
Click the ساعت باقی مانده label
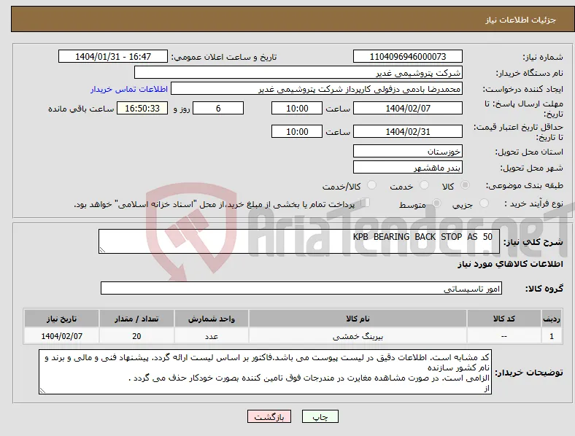(x=81, y=109)
